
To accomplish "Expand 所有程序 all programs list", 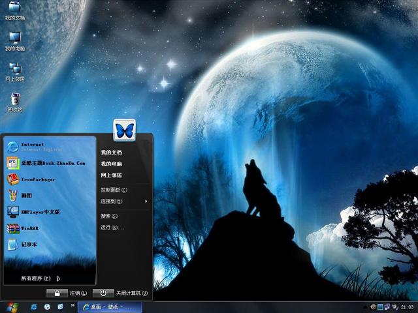I will click(40, 278).
